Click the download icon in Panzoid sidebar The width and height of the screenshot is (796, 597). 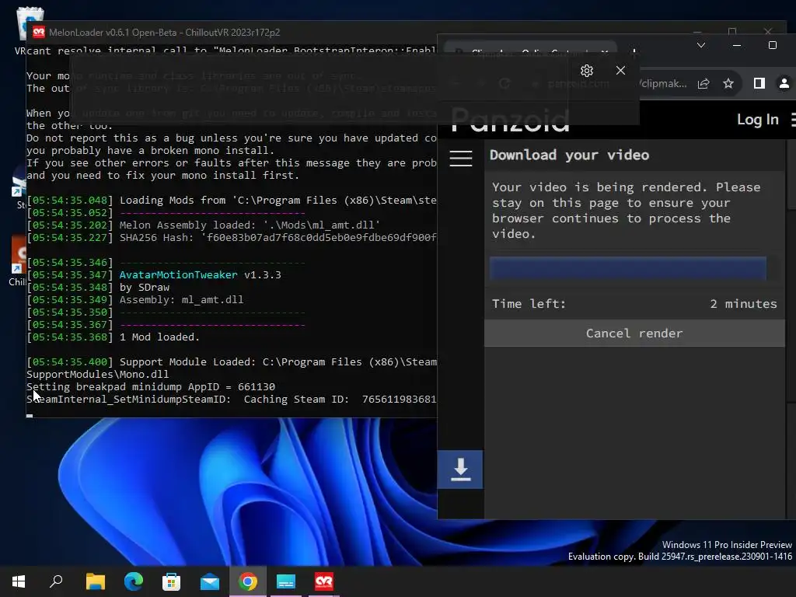tap(460, 470)
